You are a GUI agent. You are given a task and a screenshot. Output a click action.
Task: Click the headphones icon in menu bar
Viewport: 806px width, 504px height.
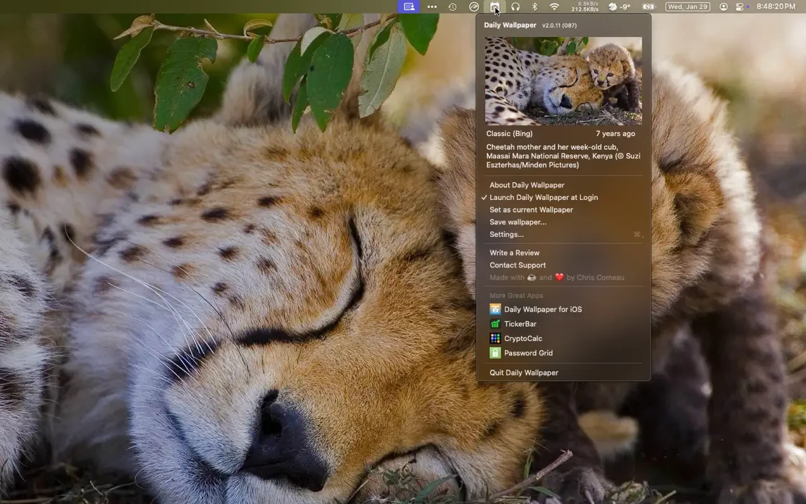pos(515,7)
